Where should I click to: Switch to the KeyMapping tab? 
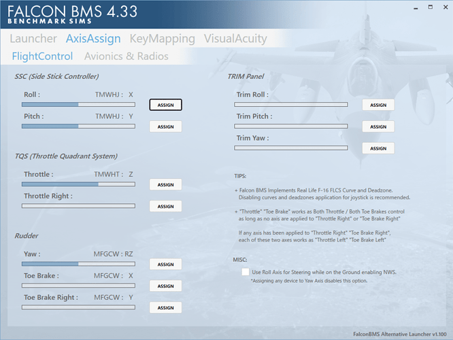point(163,39)
